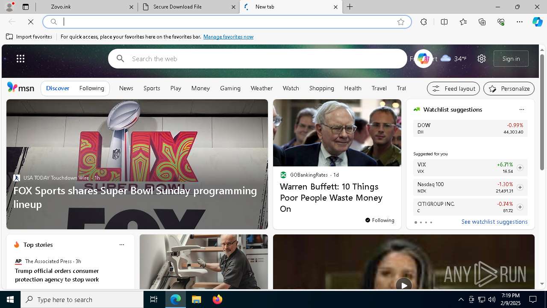Open the Favorites hub icon
Screen dimensions: 547x308
coord(463,22)
